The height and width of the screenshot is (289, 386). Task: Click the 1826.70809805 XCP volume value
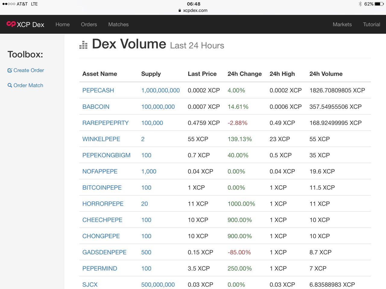(x=337, y=90)
